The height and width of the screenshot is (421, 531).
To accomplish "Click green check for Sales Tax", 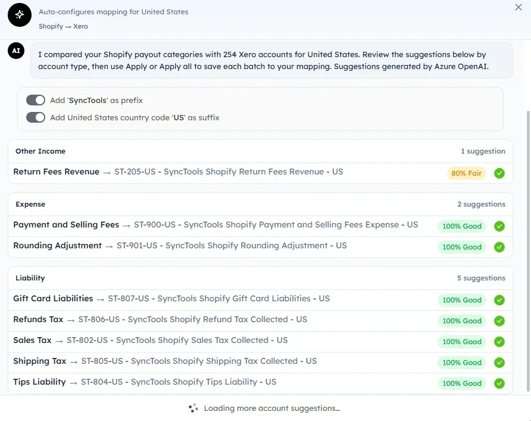I will (499, 341).
